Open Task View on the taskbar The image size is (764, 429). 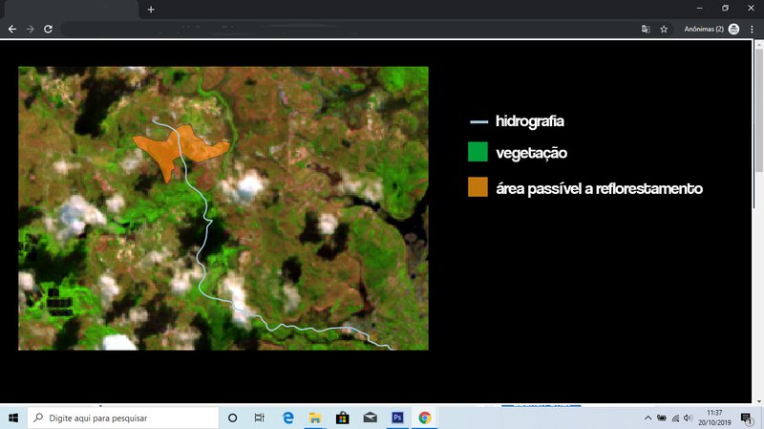(x=260, y=418)
